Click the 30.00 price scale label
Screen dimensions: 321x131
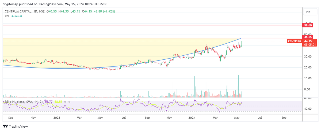[x=308, y=56]
